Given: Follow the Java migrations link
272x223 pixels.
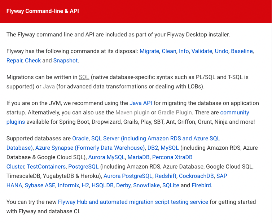Looking at the screenshot, I should pyautogui.click(x=49, y=87).
